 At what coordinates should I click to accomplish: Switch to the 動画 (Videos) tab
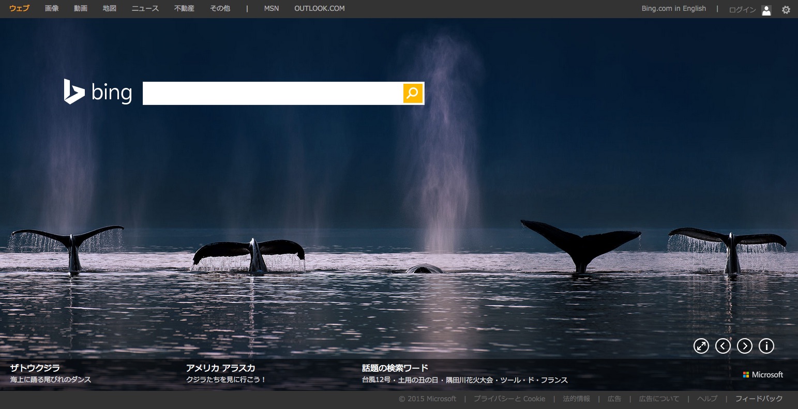[x=81, y=9]
